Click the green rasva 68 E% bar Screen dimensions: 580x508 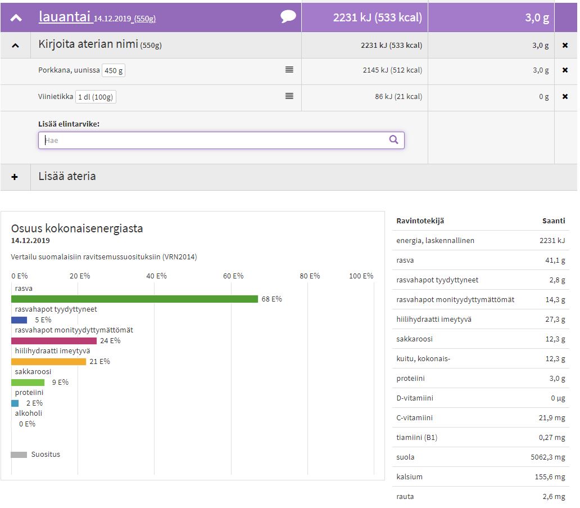[x=134, y=299]
